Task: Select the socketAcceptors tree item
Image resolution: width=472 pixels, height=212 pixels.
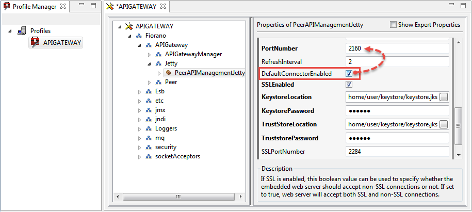Action: 177,156
